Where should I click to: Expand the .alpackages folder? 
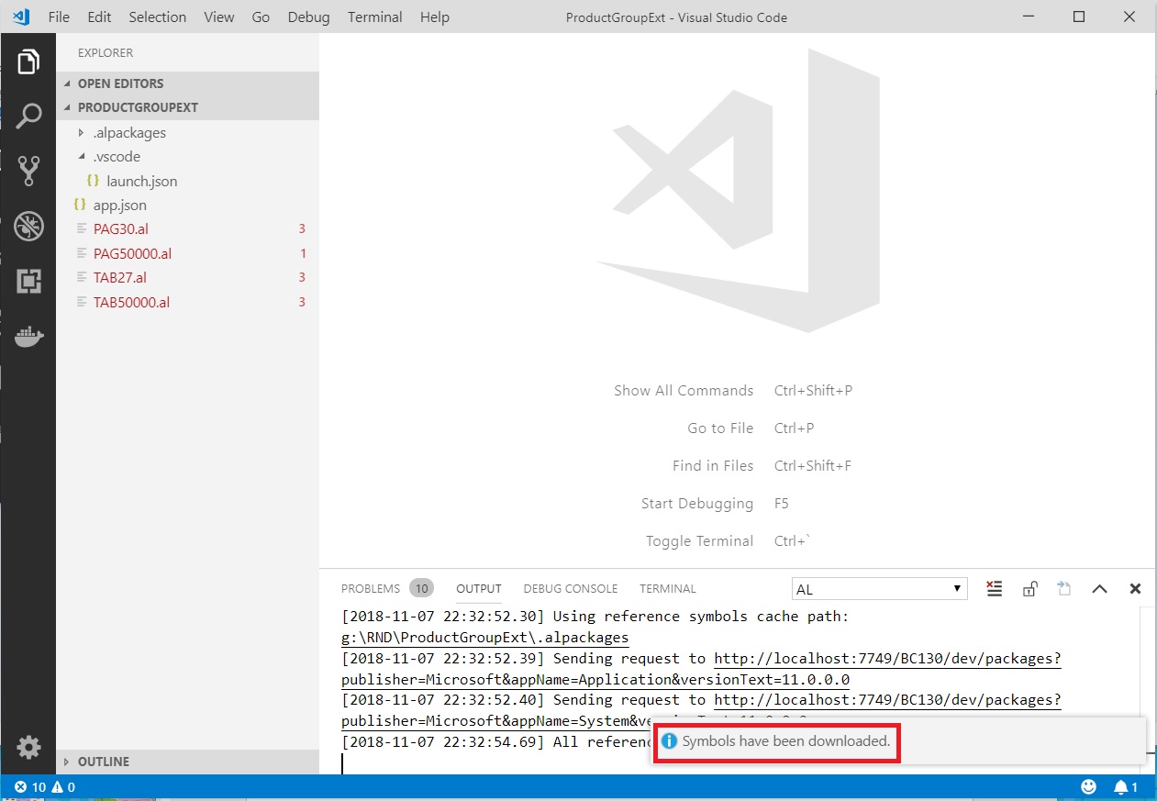pyautogui.click(x=82, y=133)
